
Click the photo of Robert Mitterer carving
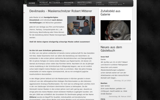pyautogui.click(x=81, y=25)
